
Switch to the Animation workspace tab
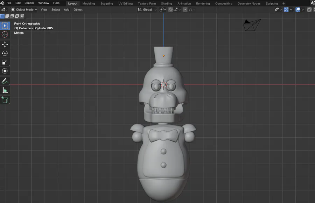click(x=184, y=3)
